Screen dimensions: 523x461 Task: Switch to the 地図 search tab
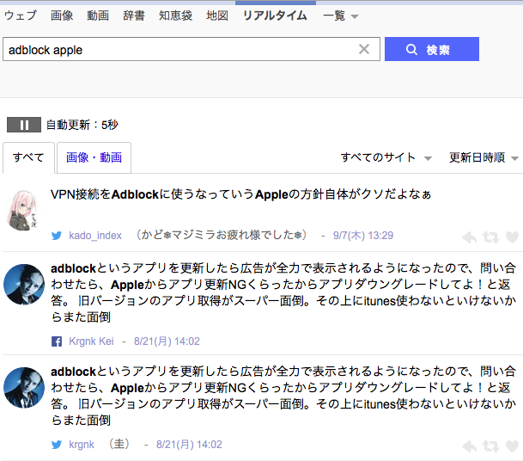pos(217,15)
